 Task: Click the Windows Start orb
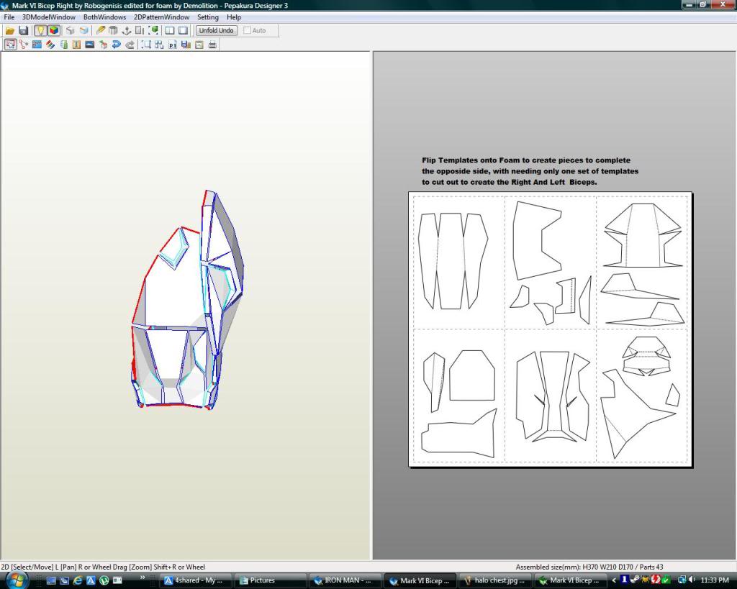pyautogui.click(x=16, y=580)
